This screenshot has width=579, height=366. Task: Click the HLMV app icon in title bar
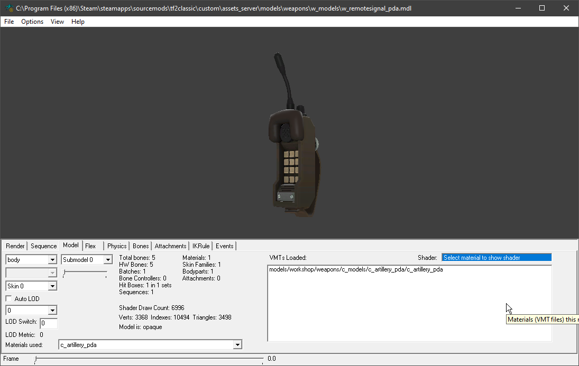(x=9, y=8)
